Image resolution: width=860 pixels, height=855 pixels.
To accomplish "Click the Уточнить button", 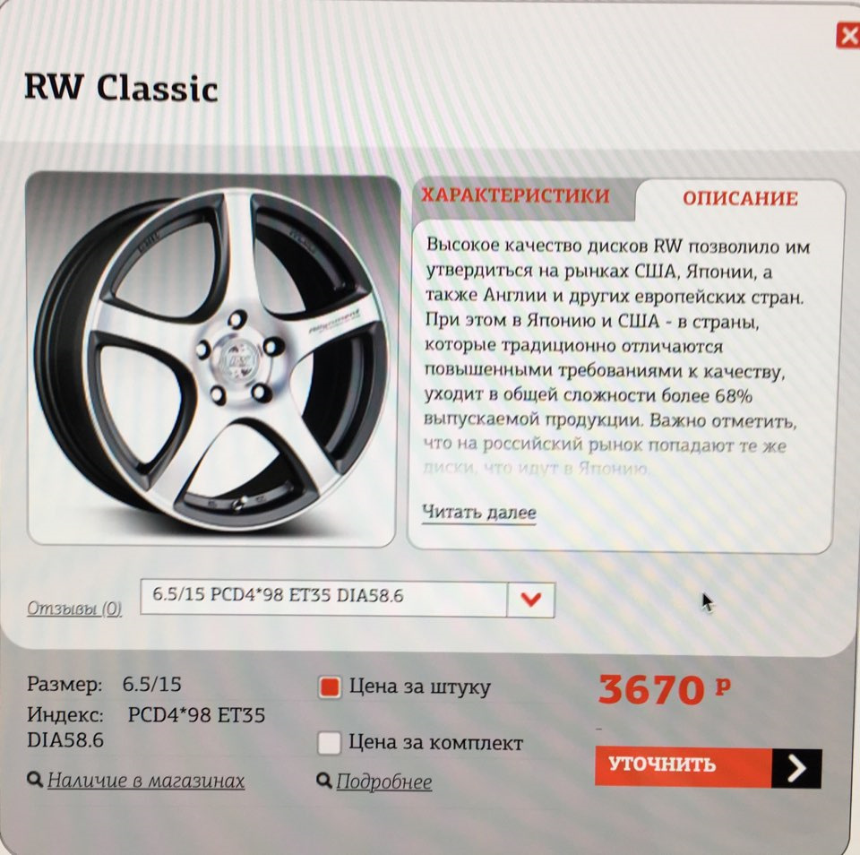I will [x=708, y=766].
